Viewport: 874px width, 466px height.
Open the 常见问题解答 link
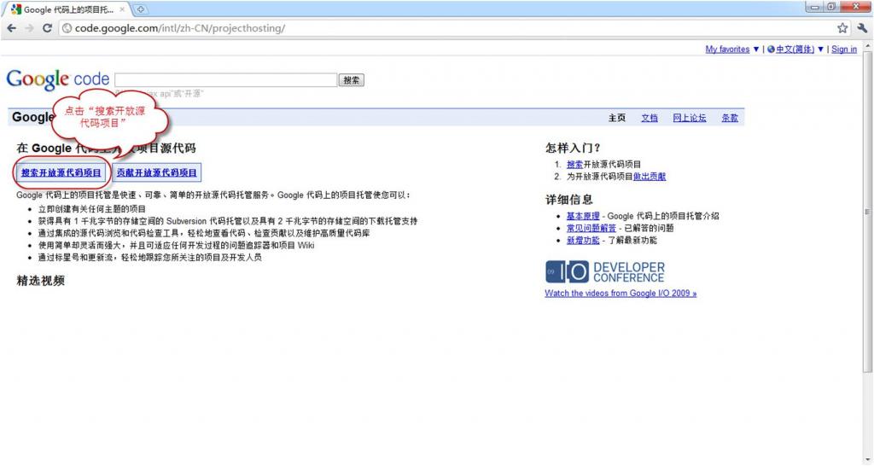(591, 228)
